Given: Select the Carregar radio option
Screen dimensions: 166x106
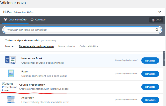Looking at the screenshot, I should 32,19.
